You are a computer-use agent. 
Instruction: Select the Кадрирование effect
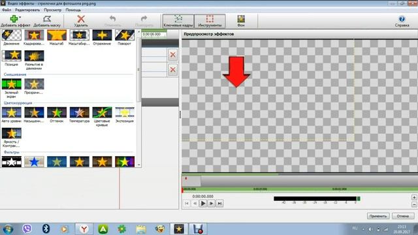click(34, 38)
